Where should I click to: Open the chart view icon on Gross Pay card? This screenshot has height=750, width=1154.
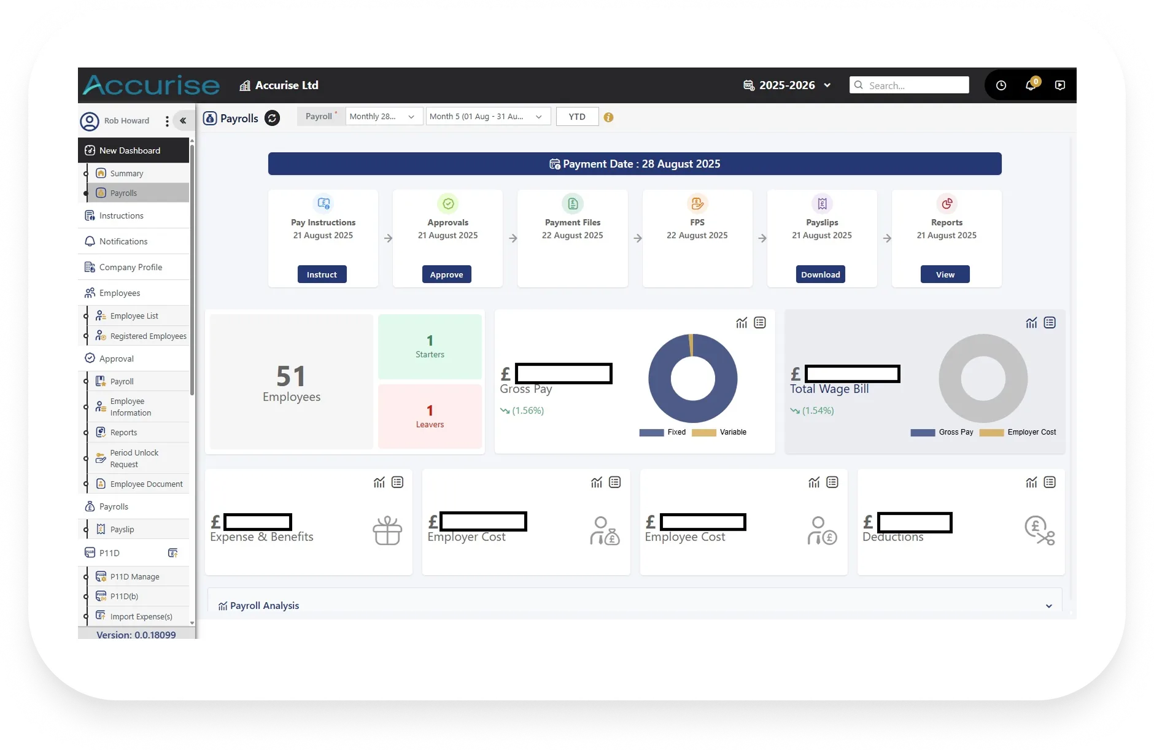click(742, 322)
